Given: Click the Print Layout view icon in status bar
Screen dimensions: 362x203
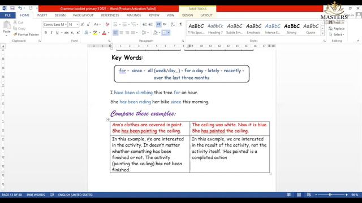Looking at the screenshot, I should (299, 195).
